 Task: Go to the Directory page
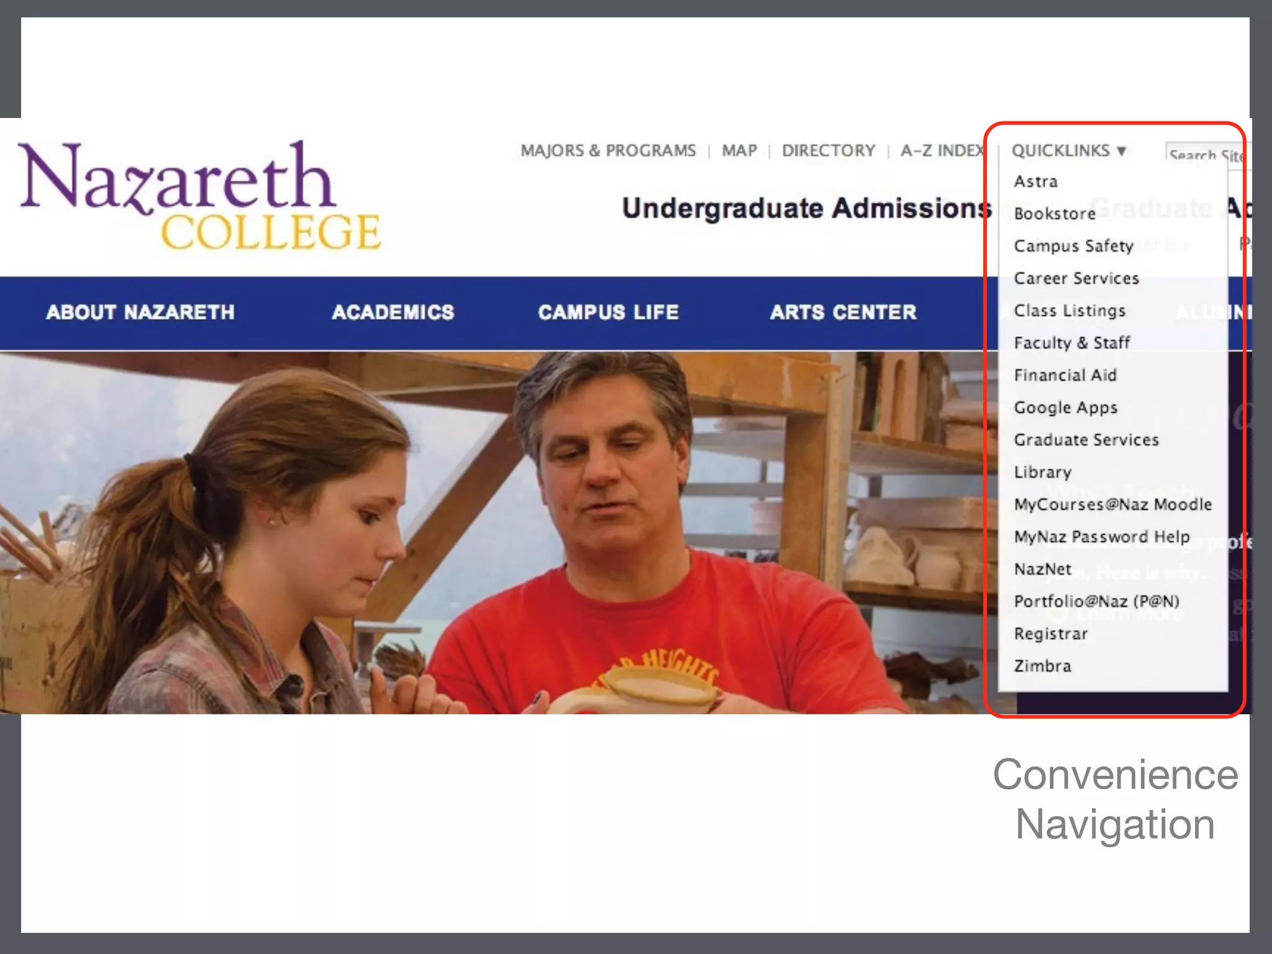[x=828, y=151]
